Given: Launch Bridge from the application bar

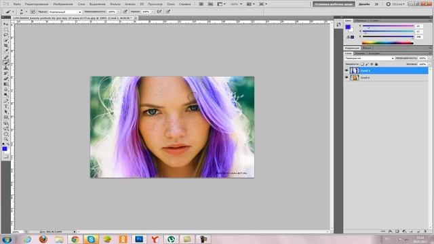Looking at the screenshot, I should point(201,4).
